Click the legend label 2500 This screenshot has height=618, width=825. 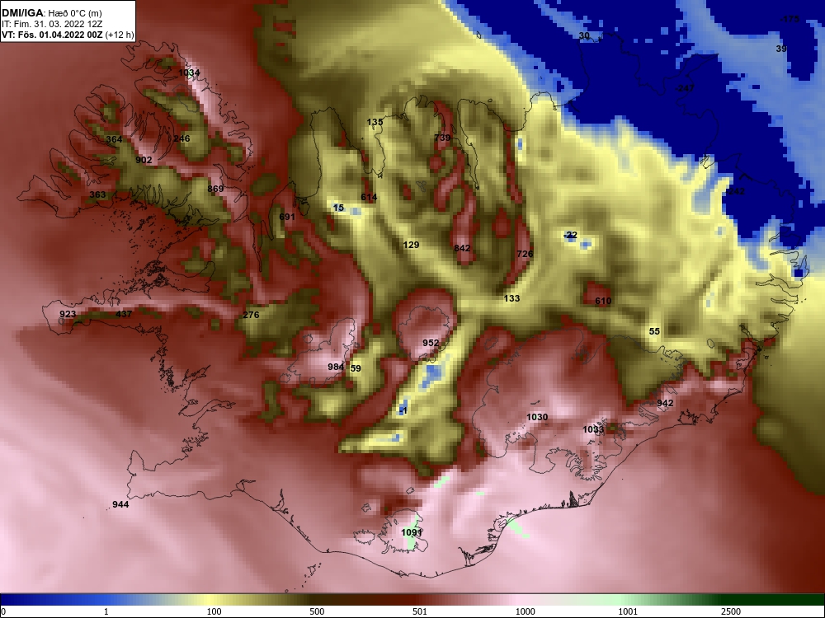coord(731,611)
